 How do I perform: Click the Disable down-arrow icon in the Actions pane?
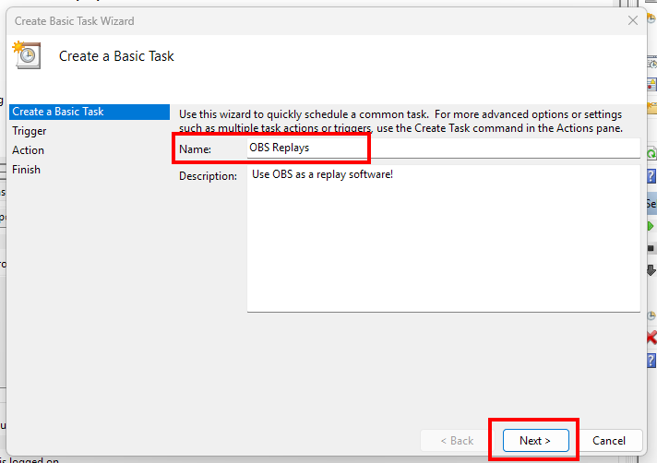(x=651, y=270)
